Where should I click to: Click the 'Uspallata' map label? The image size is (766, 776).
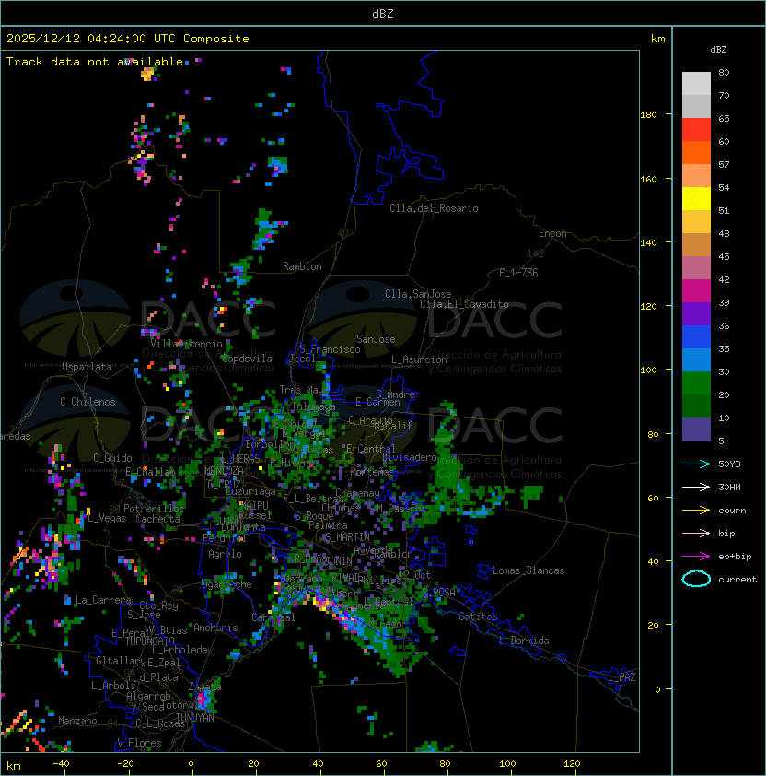click(87, 367)
